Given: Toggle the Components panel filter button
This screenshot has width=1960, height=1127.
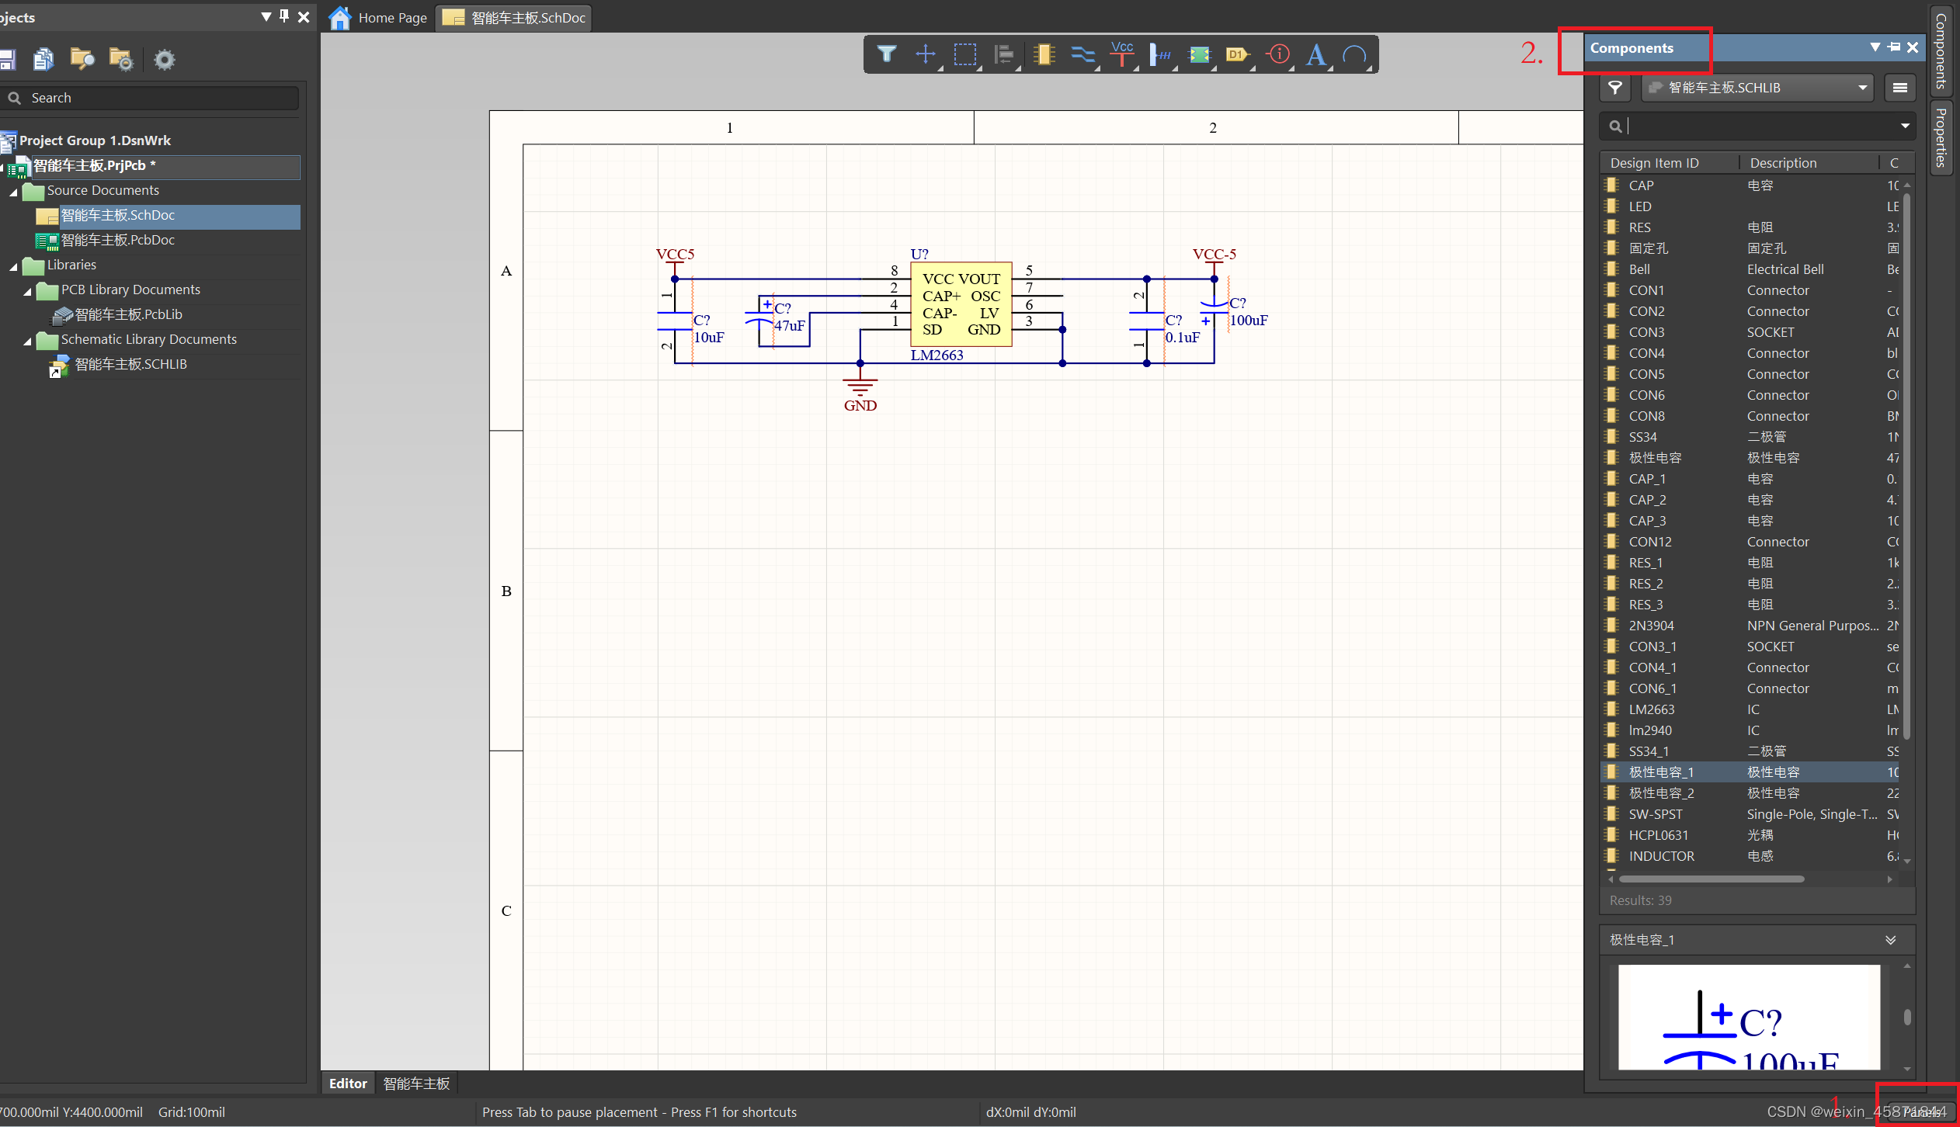Looking at the screenshot, I should point(1615,88).
